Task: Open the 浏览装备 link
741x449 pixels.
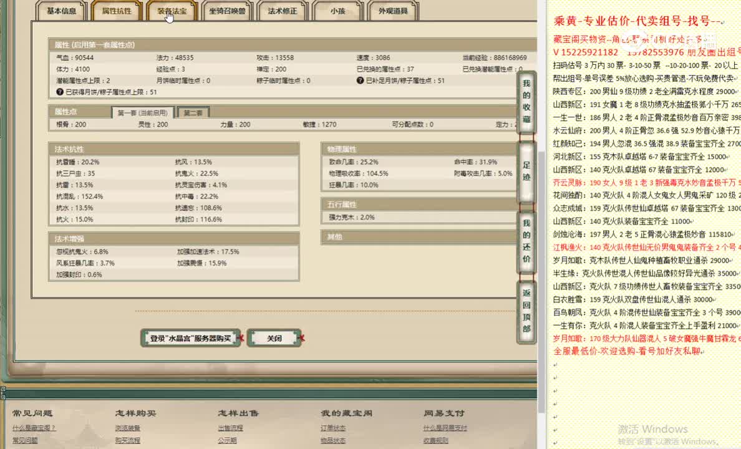Action: click(128, 428)
